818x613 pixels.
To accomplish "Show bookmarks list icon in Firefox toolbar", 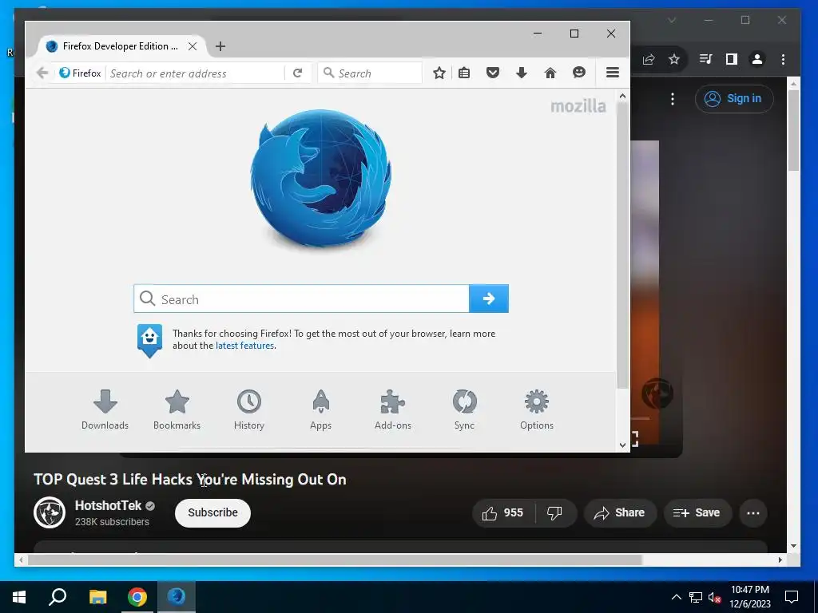I will [464, 73].
